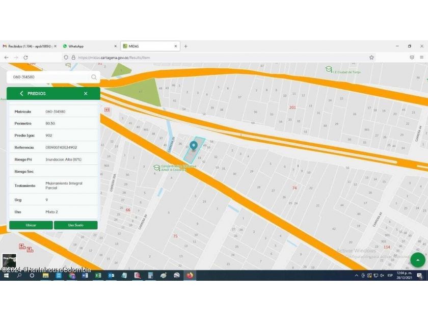Click the red block number 114 on the map
Viewport: 428px width, 321px height.
tap(387, 247)
